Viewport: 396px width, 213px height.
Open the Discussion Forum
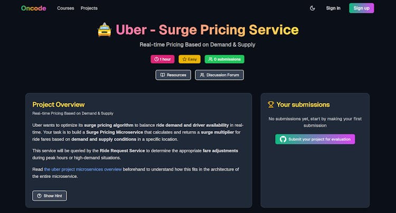[x=219, y=75]
